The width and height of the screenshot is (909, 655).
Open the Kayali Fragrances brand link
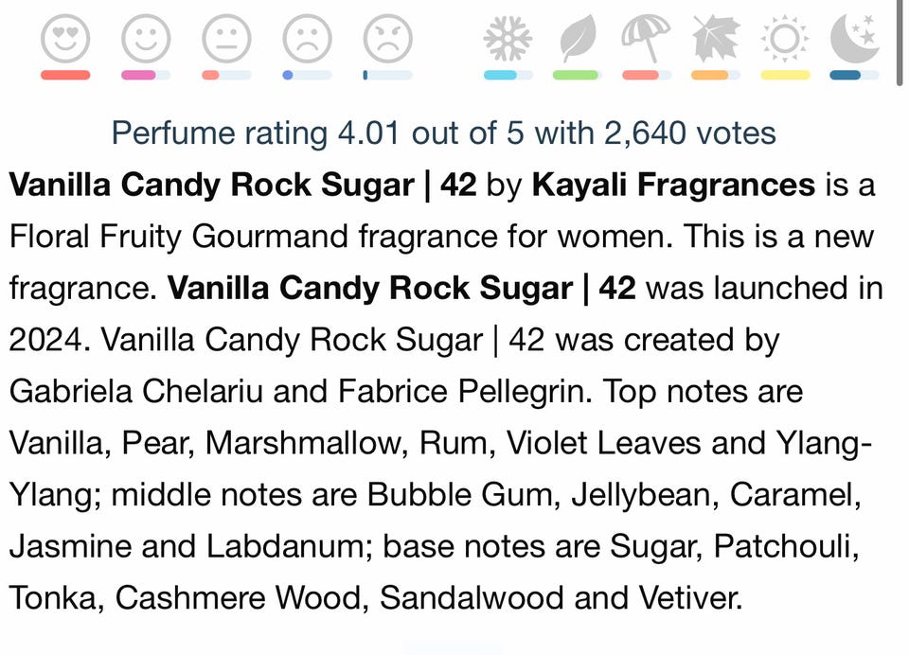point(673,185)
